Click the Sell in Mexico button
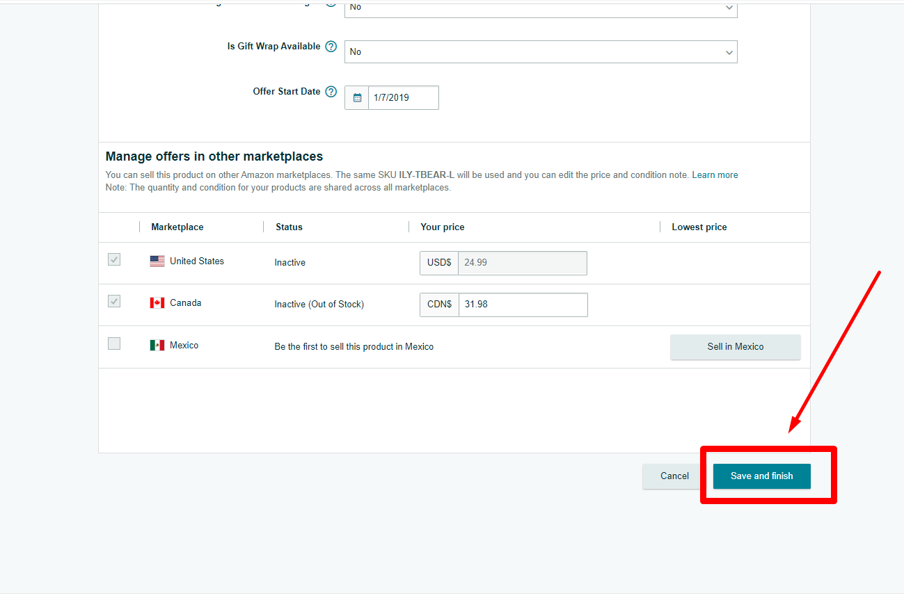This screenshot has height=598, width=904. [736, 347]
